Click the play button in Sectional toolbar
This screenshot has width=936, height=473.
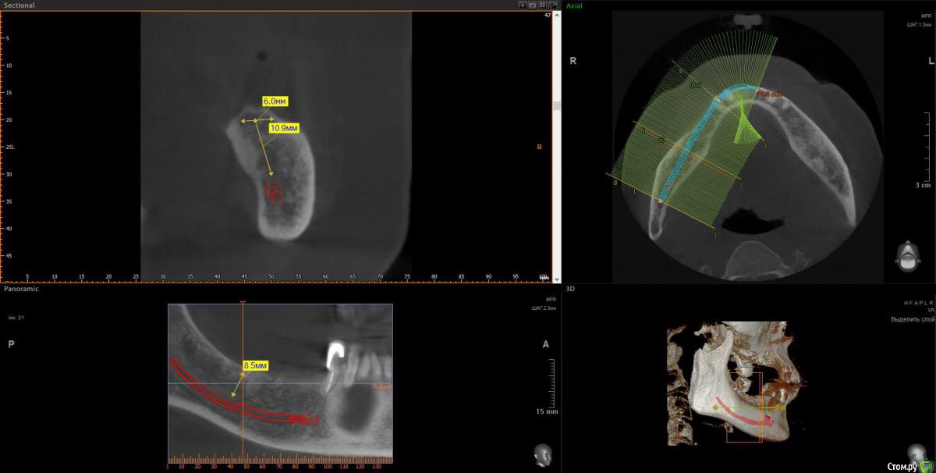(523, 5)
